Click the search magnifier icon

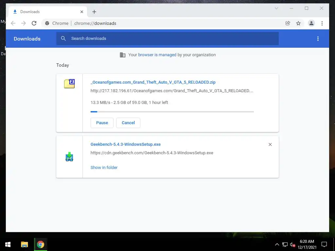coord(63,39)
